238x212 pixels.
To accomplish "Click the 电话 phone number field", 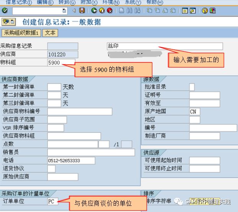I will [71, 160].
